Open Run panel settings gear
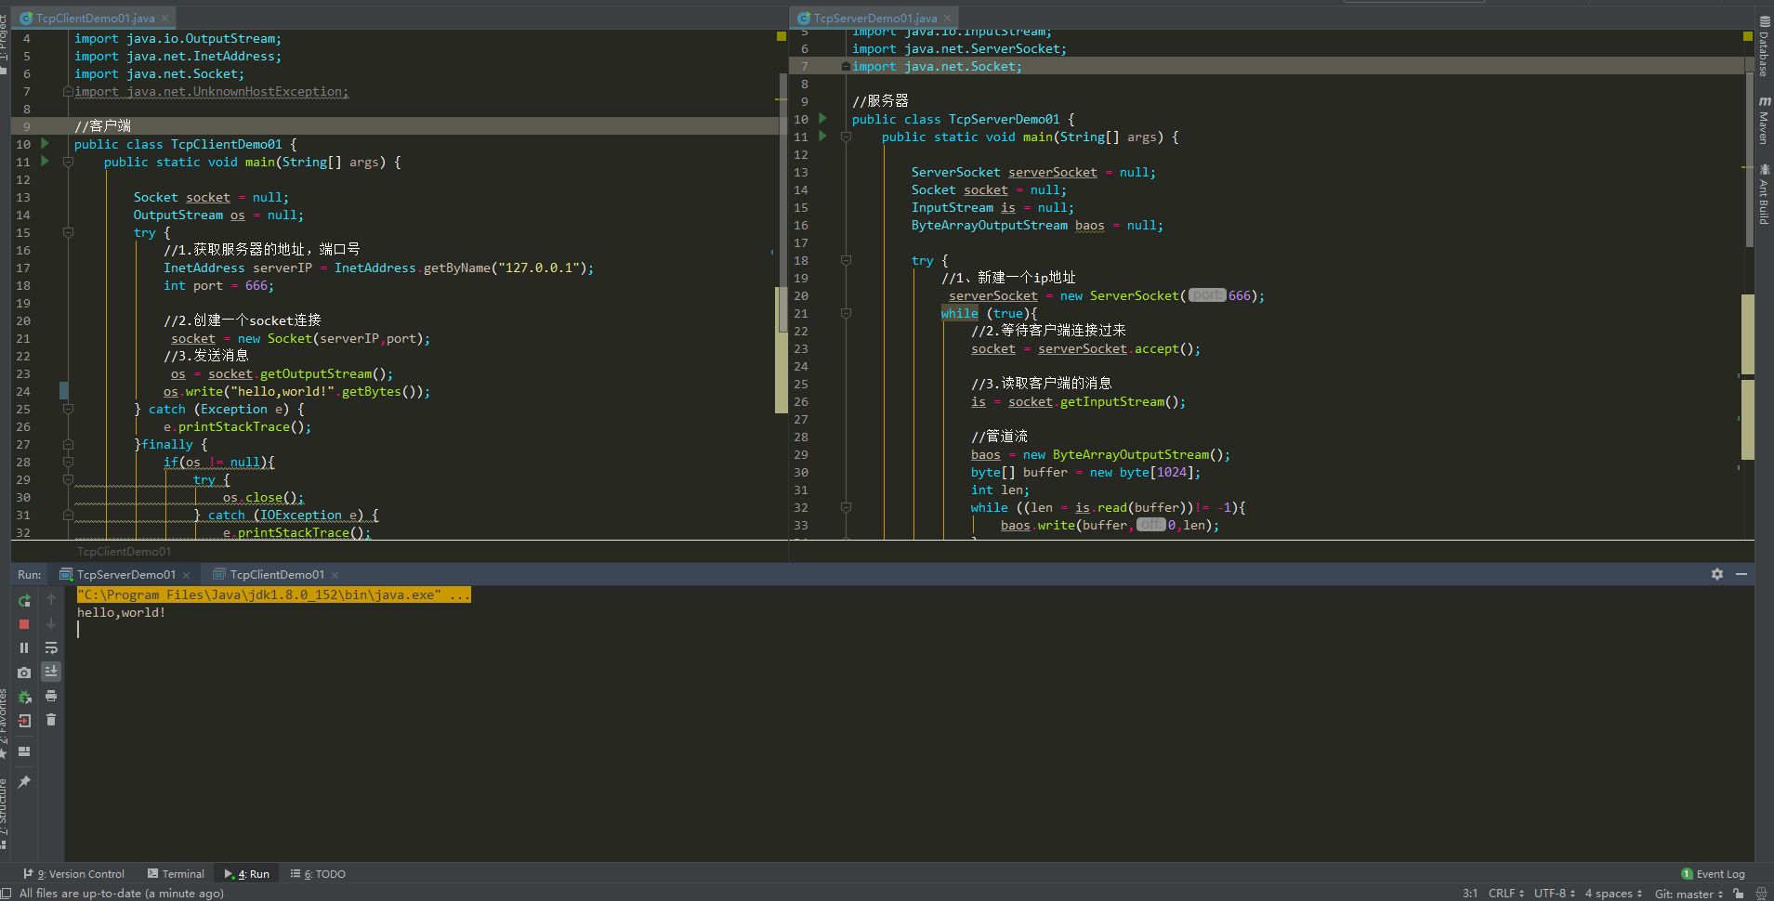Image resolution: width=1774 pixels, height=901 pixels. click(x=1716, y=575)
